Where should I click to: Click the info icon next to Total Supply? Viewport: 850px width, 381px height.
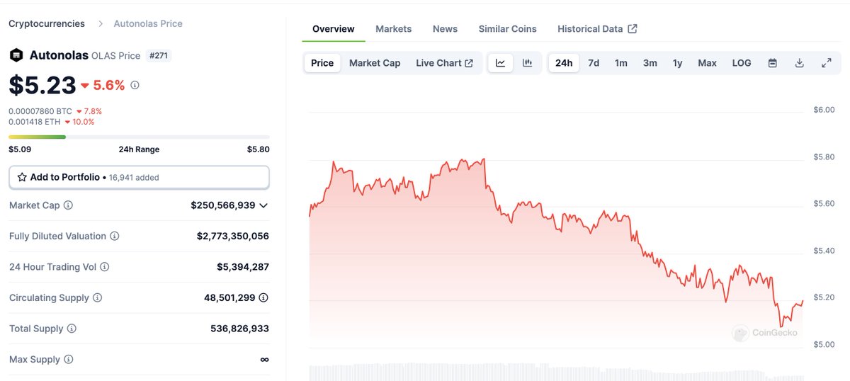[72, 329]
